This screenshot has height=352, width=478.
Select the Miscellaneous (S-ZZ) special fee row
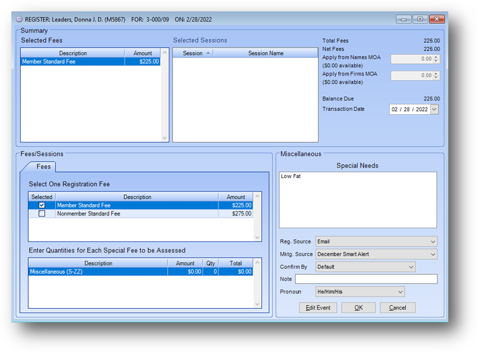[97, 272]
